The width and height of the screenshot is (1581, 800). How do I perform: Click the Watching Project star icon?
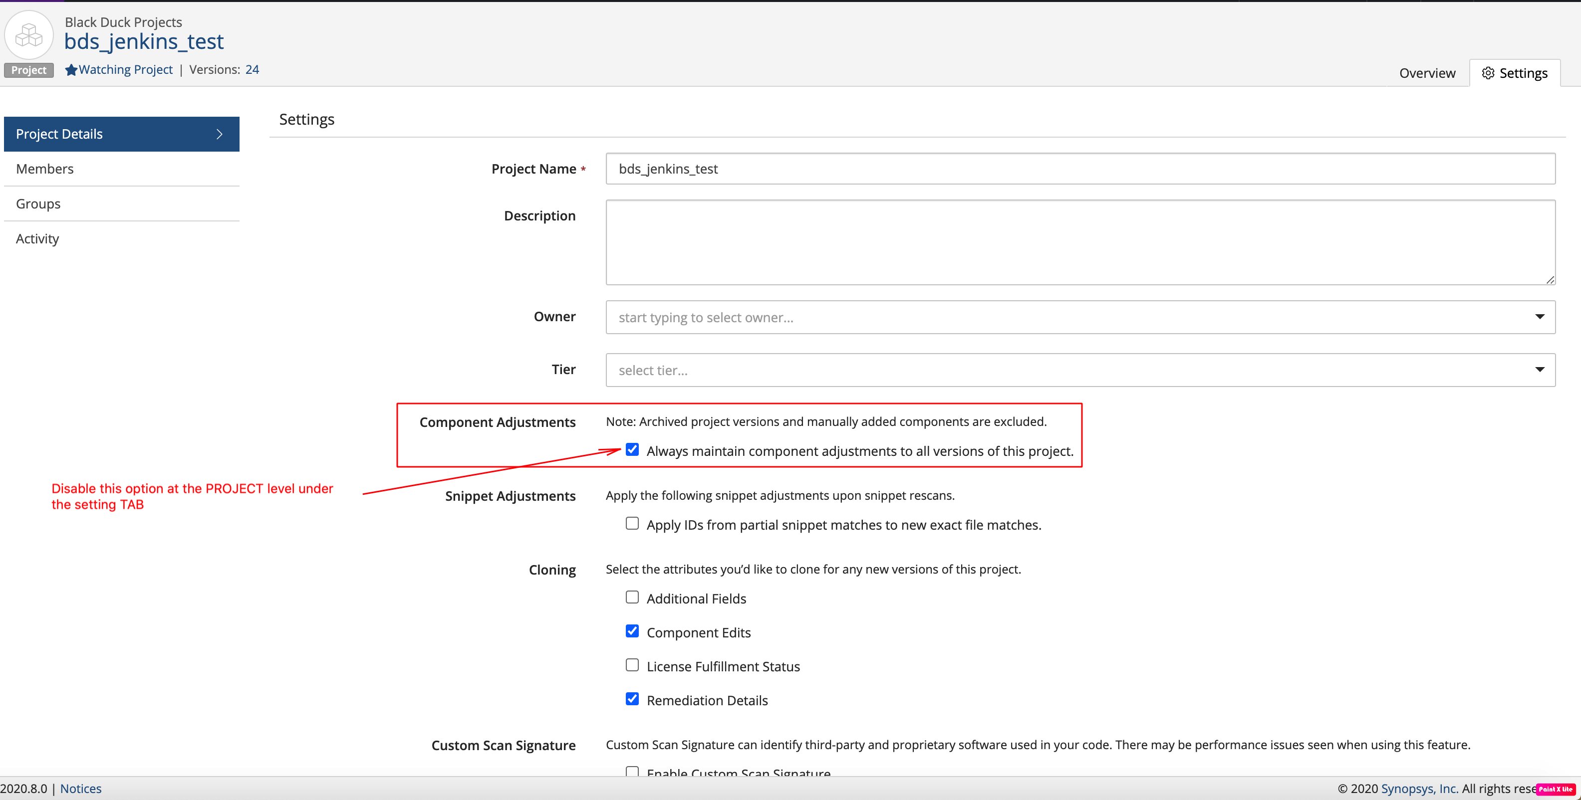[x=71, y=70]
